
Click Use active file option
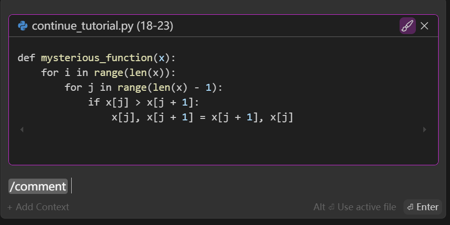coord(355,207)
